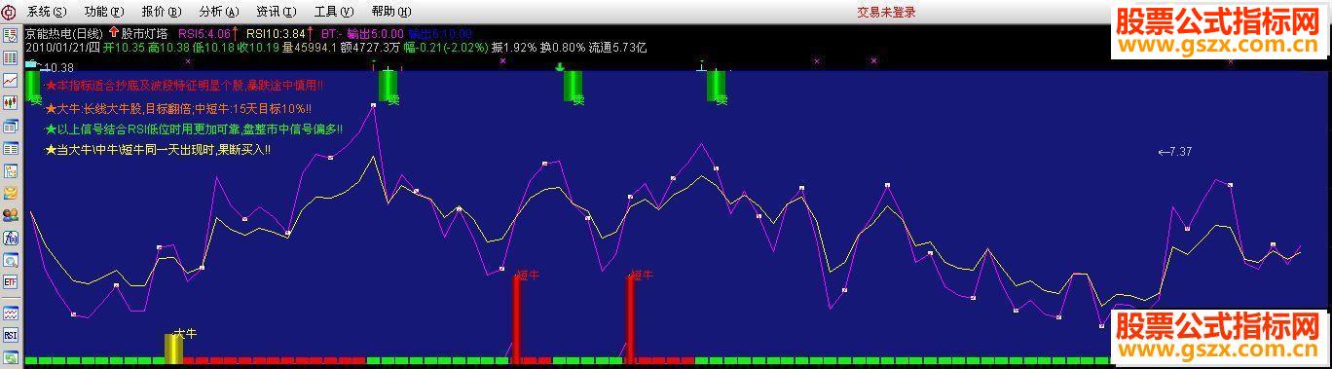Open the document info sidebar icon
Image resolution: width=1332 pixels, height=369 pixels.
coord(11,171)
